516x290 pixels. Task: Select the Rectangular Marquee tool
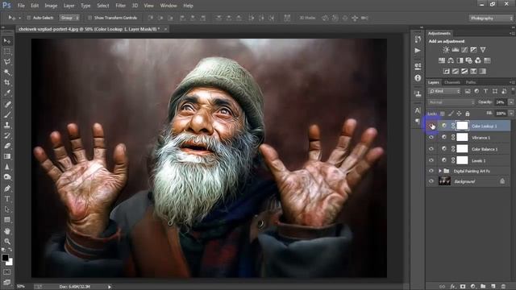[x=7, y=52]
